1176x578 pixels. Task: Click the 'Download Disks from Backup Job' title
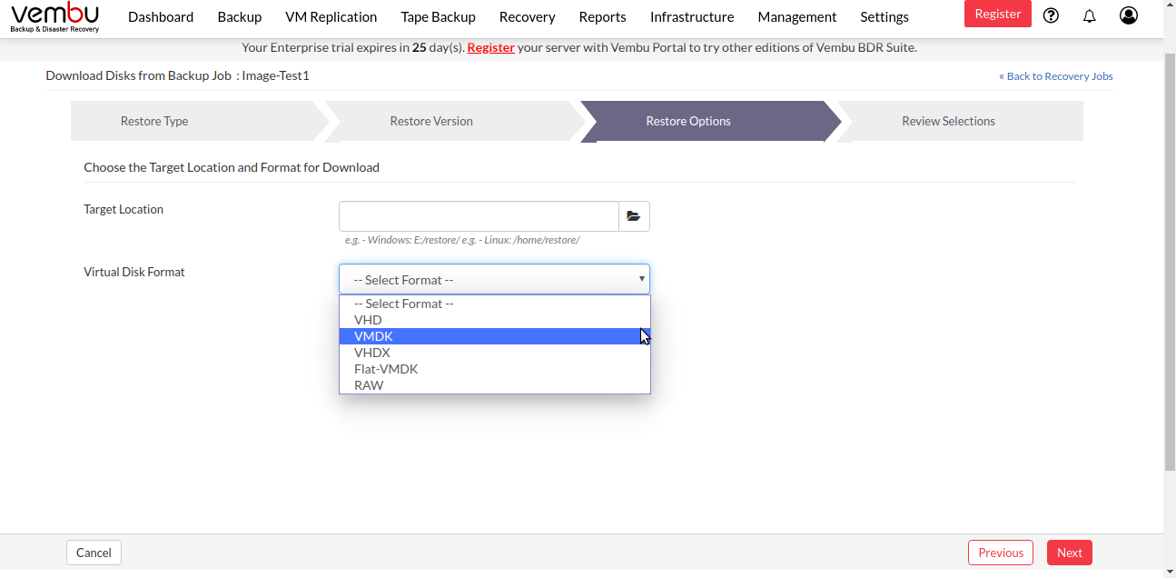[x=139, y=75]
